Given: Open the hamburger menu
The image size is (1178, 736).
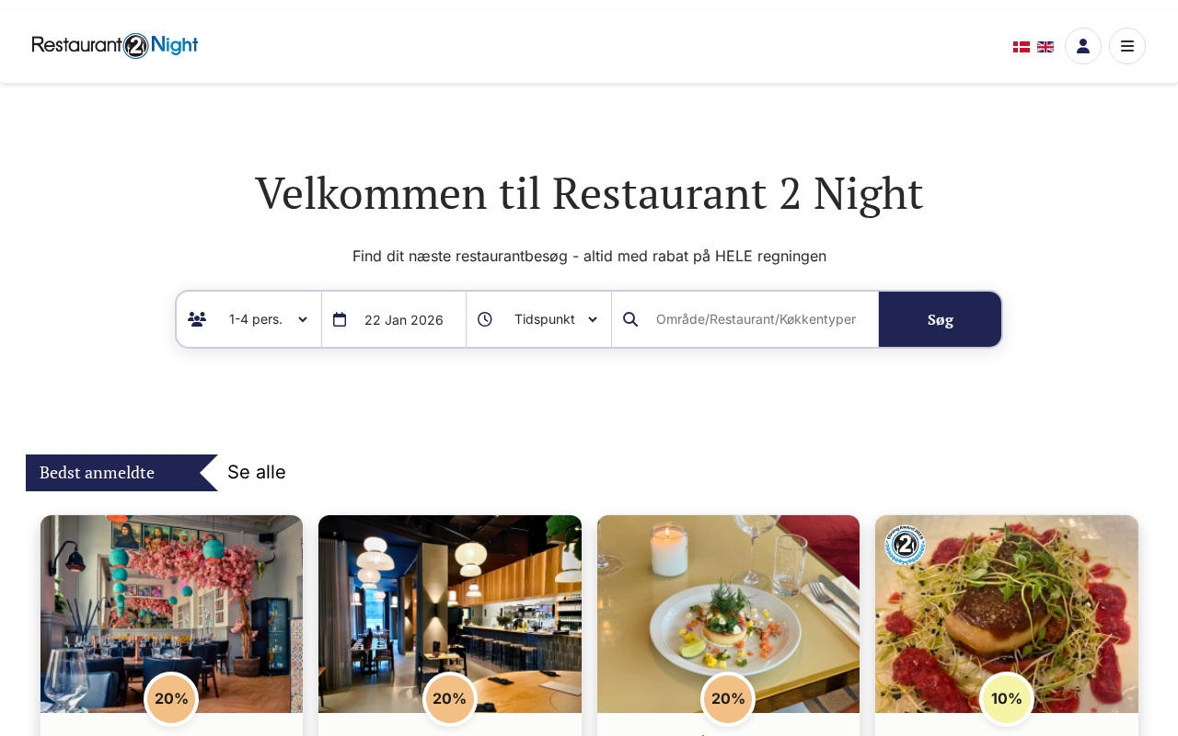Looking at the screenshot, I should click(x=1127, y=46).
